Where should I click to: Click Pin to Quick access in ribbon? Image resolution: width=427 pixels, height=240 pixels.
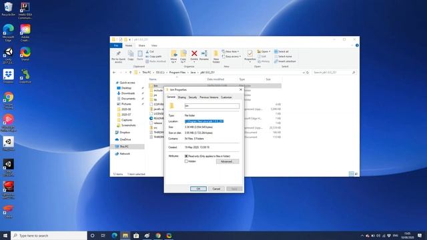[118, 56]
